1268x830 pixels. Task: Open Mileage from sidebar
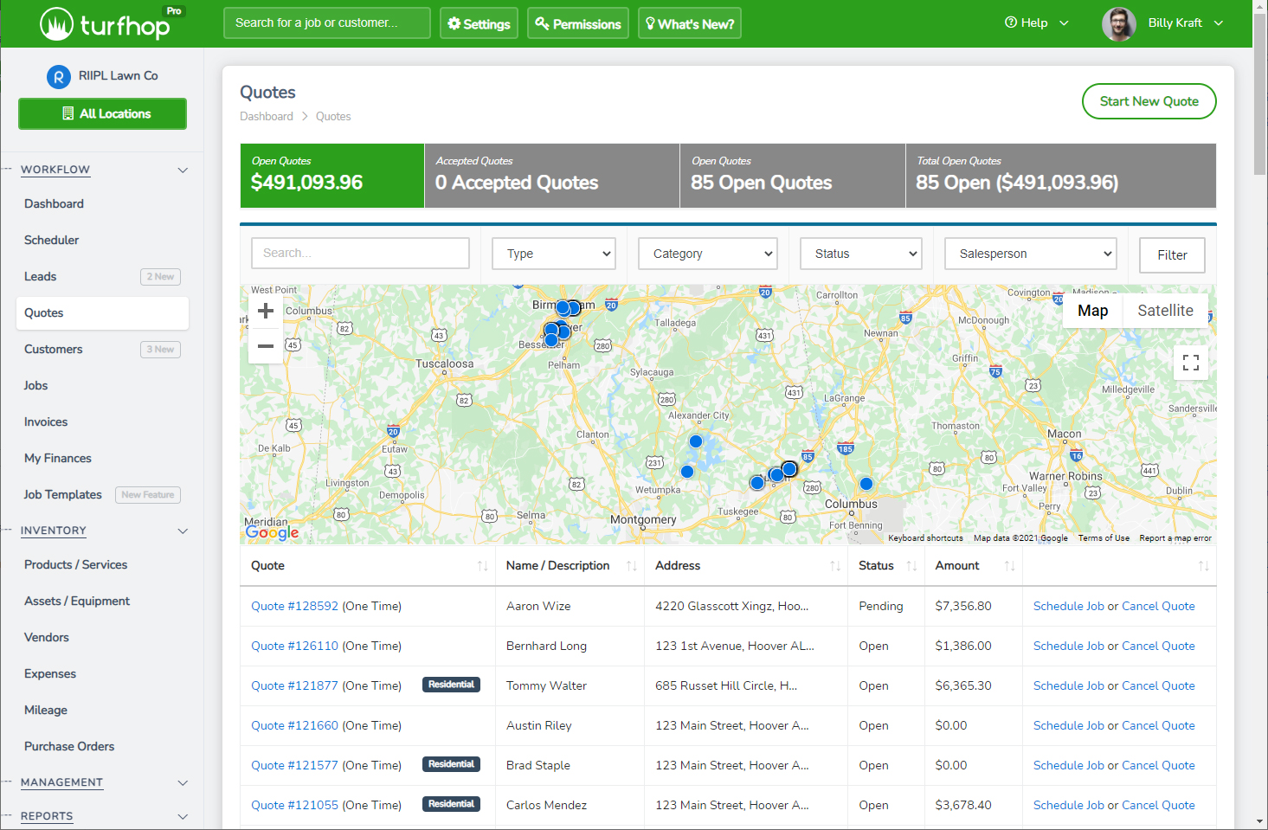[x=46, y=711]
